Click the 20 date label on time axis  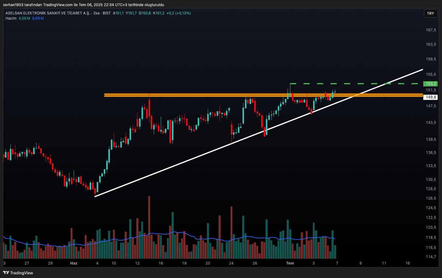(x=208, y=263)
